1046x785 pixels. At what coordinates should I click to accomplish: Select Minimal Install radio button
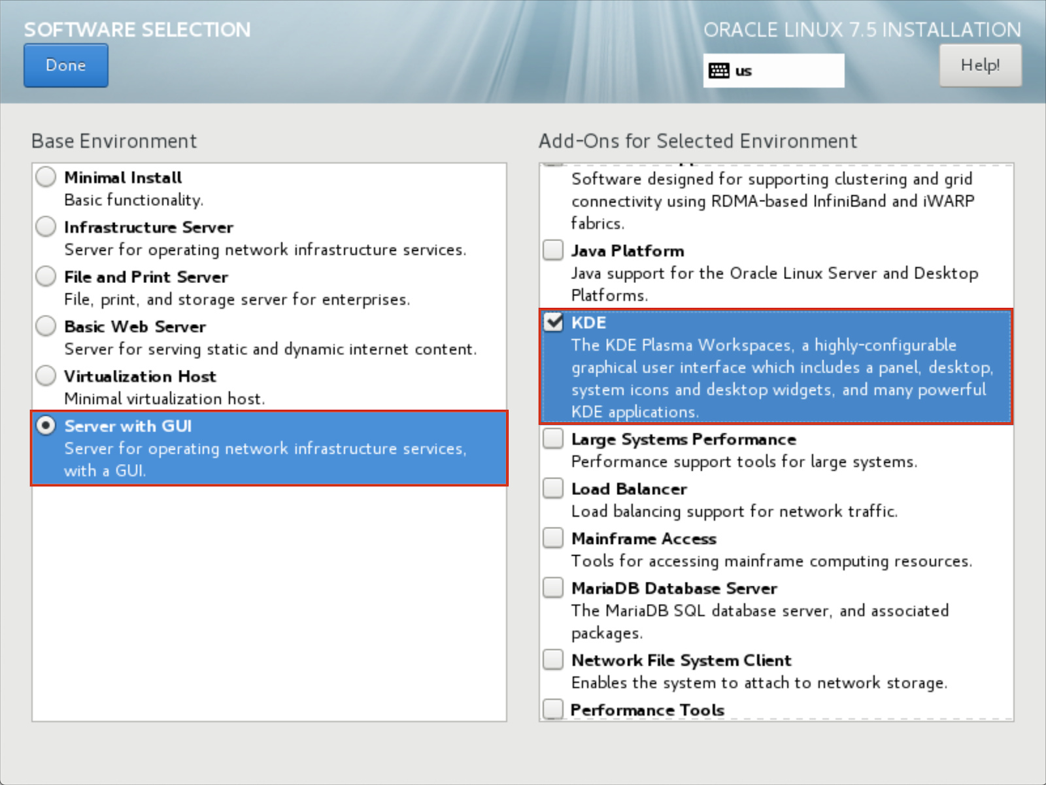[46, 177]
